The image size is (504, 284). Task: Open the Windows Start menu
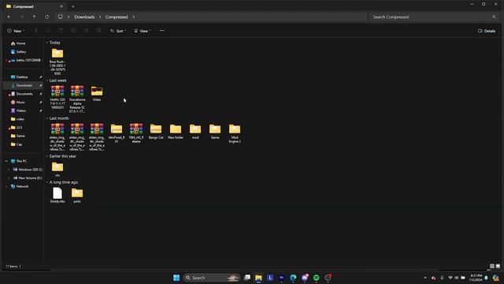point(176,278)
